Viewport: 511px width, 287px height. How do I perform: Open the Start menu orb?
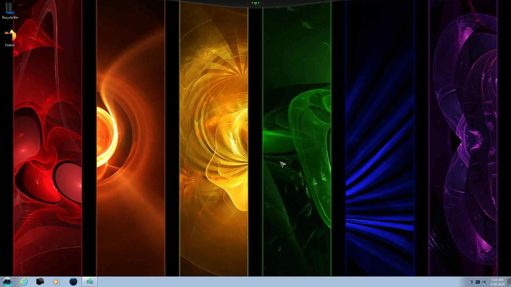pyautogui.click(x=7, y=281)
